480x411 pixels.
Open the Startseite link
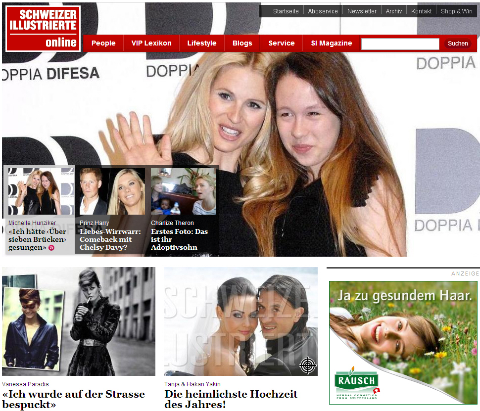click(286, 11)
